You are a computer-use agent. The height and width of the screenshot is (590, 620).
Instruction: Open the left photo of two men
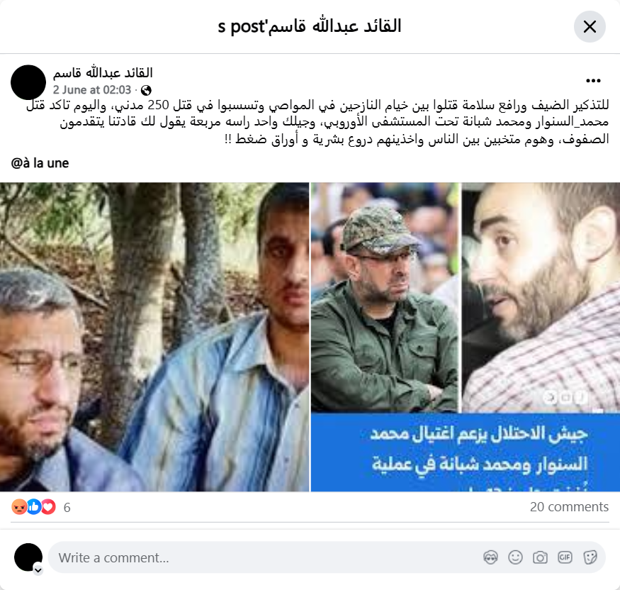point(154,337)
